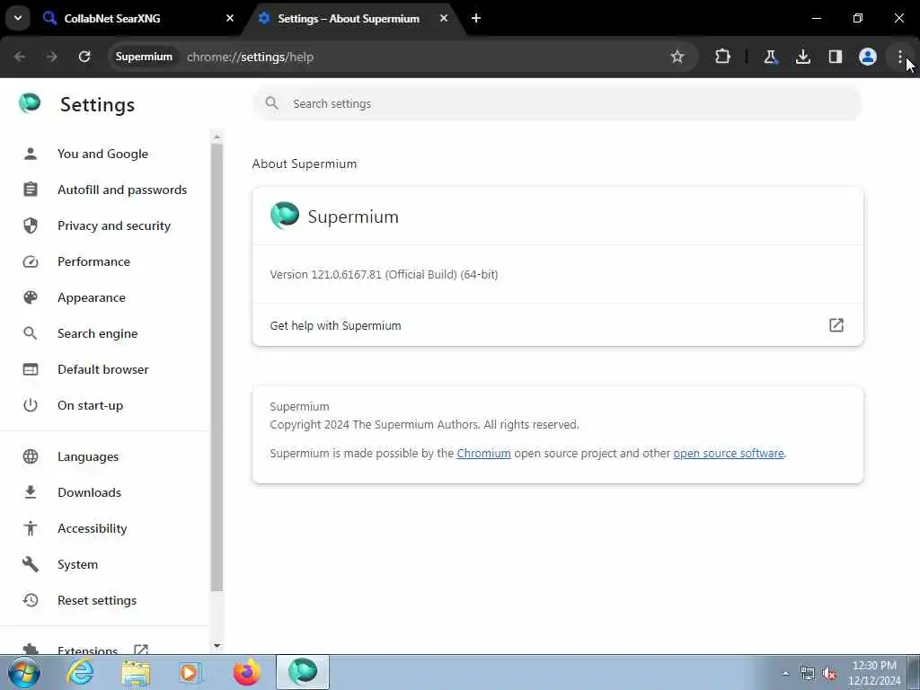920x690 pixels.
Task: Open the three-dot browser menu
Action: [899, 57]
